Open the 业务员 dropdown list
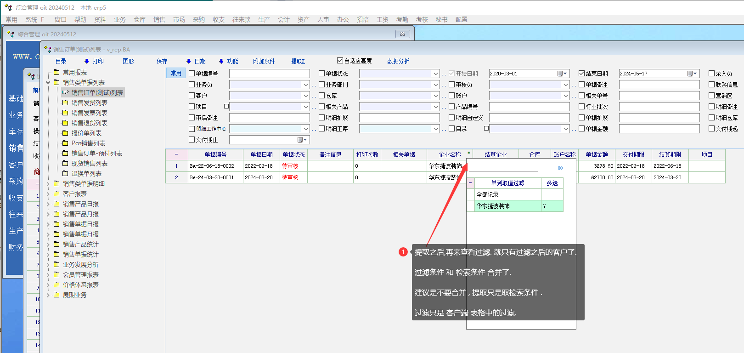 pyautogui.click(x=305, y=85)
